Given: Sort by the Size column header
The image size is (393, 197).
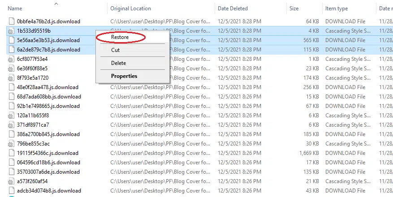Looking at the screenshot, I should point(294,9).
